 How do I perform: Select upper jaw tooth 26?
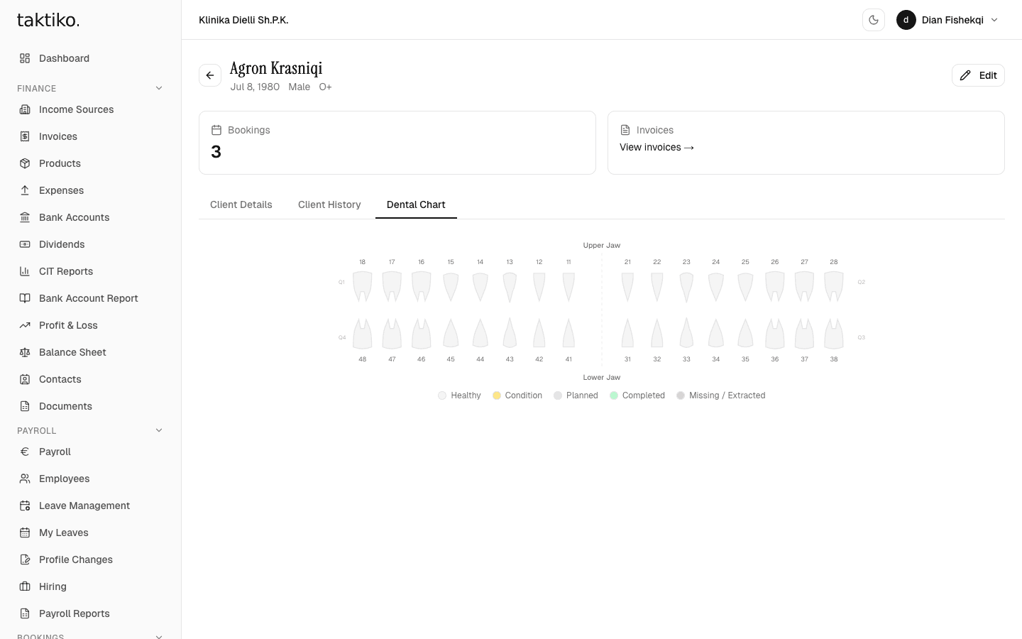coord(775,285)
